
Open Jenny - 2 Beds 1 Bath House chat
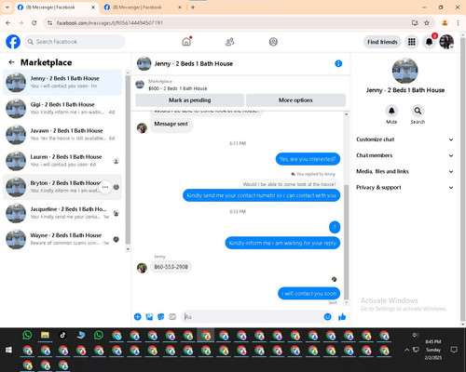tap(62, 82)
